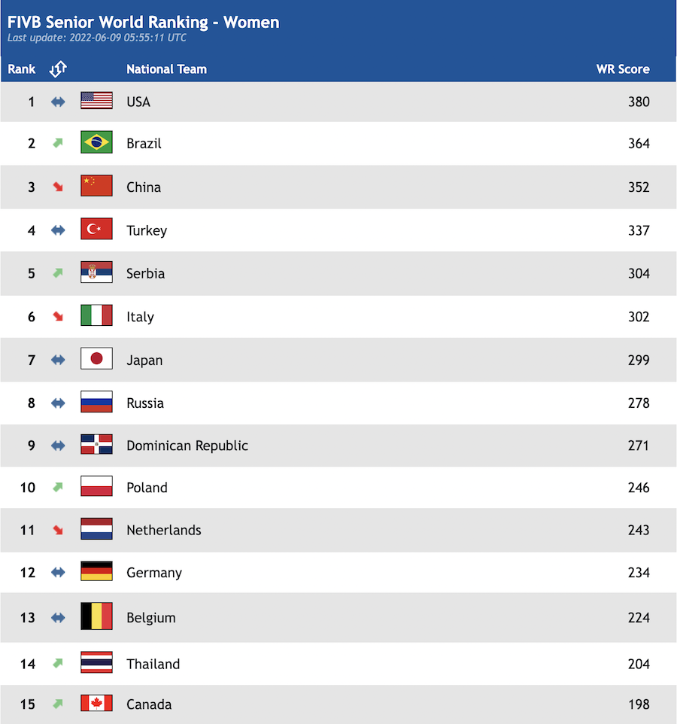Open the Poland team link

(147, 488)
